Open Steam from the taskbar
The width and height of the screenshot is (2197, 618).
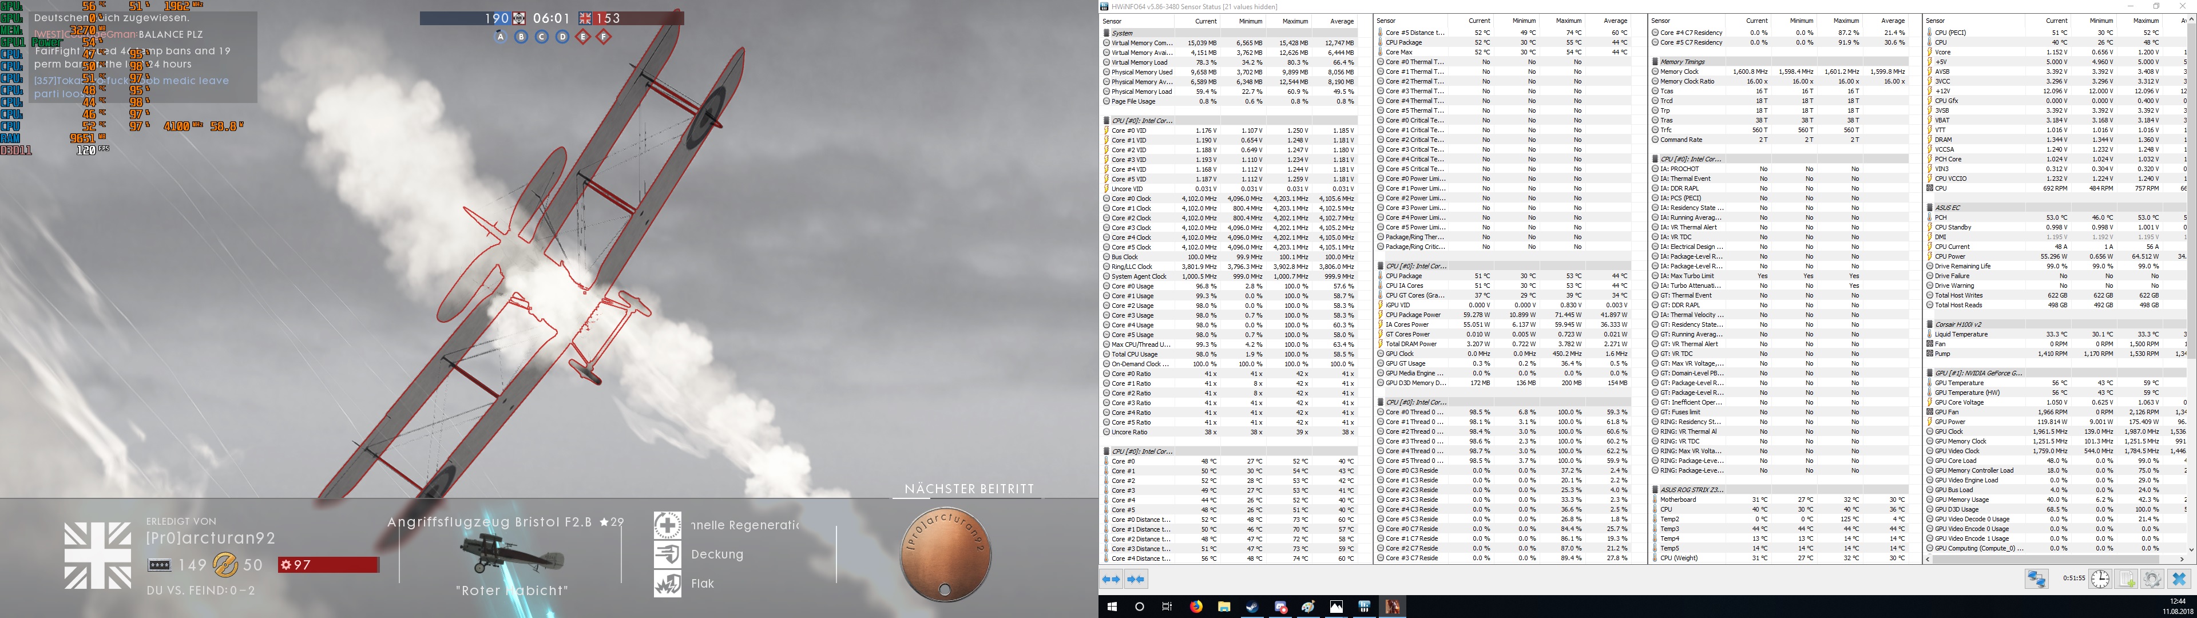(1252, 607)
